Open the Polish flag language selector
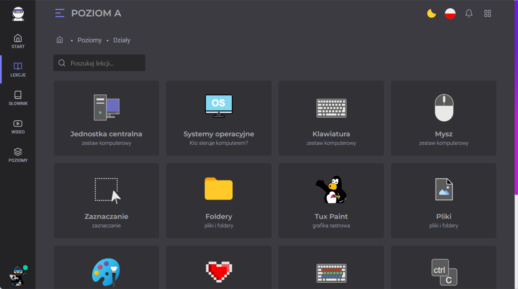 tap(450, 13)
